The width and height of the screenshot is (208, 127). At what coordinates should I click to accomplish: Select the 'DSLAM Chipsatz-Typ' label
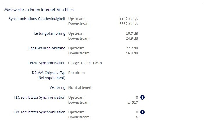(x=49, y=73)
